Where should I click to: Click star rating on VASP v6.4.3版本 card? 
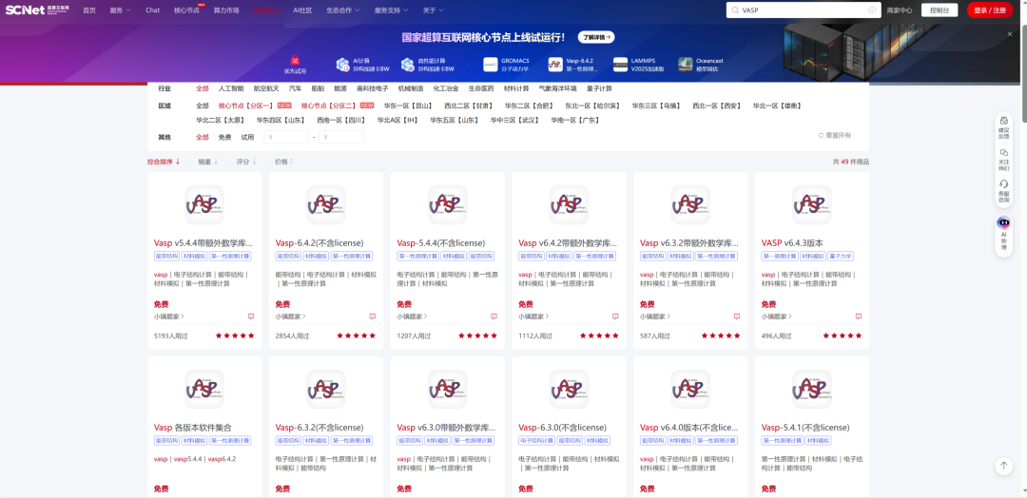843,335
